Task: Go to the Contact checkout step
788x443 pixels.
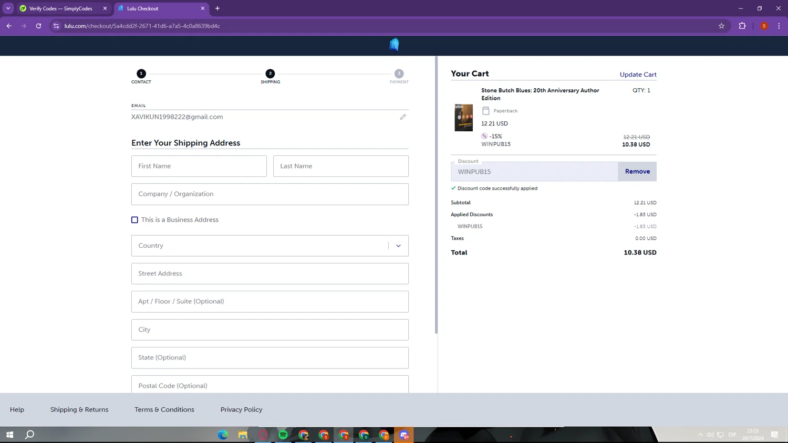Action: tap(141, 74)
